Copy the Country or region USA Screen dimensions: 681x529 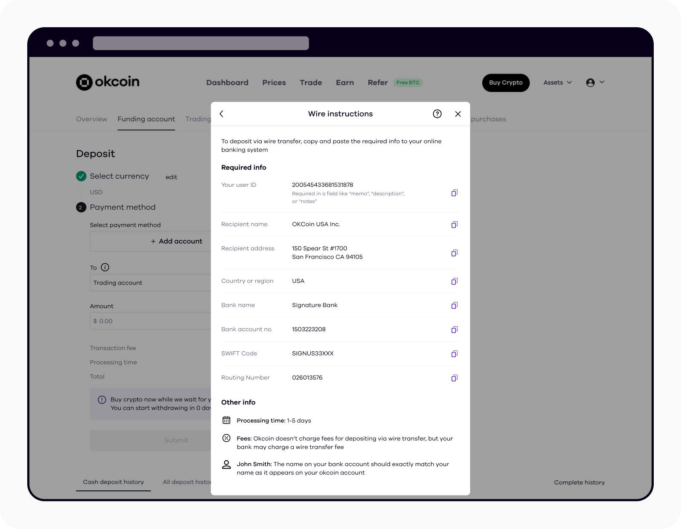tap(455, 281)
